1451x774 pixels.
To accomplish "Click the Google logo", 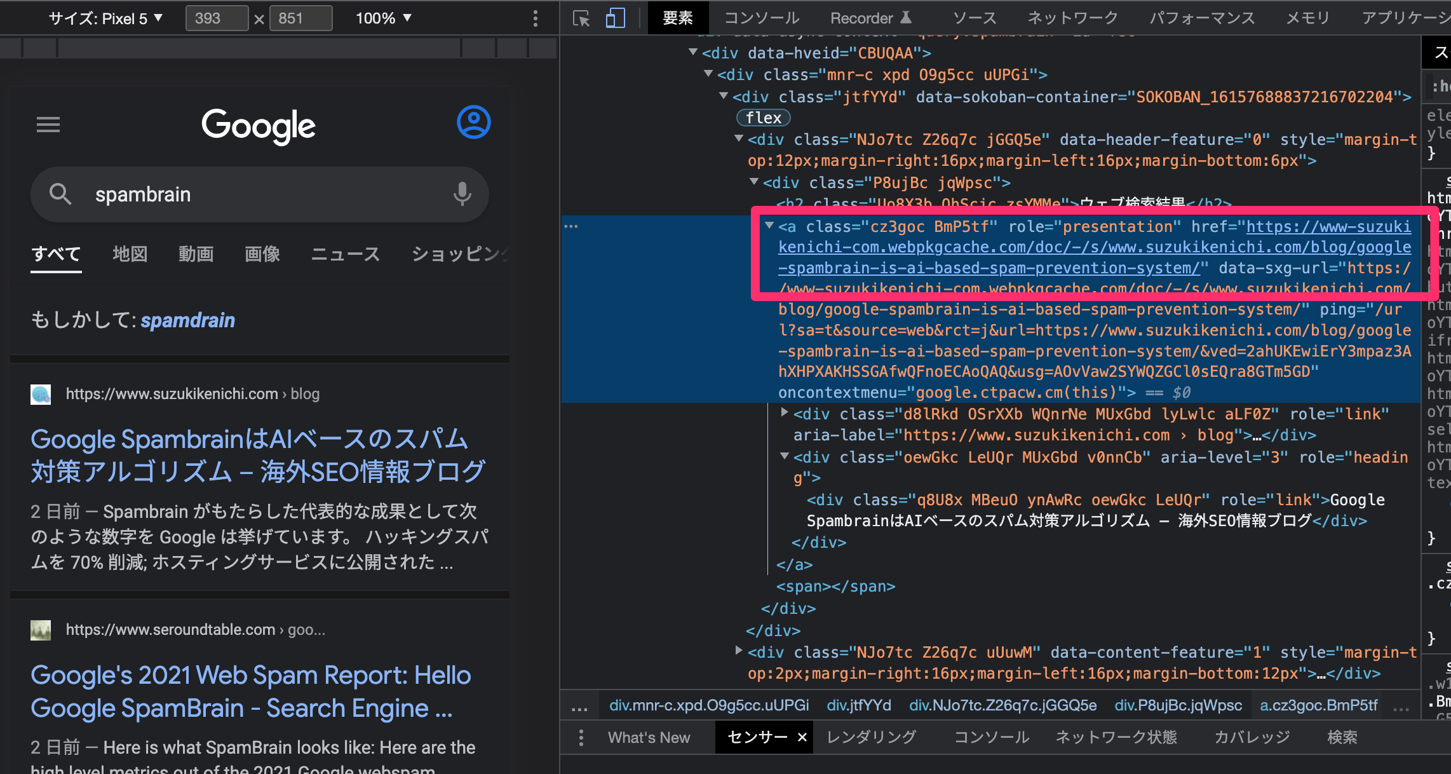I will pos(259,125).
